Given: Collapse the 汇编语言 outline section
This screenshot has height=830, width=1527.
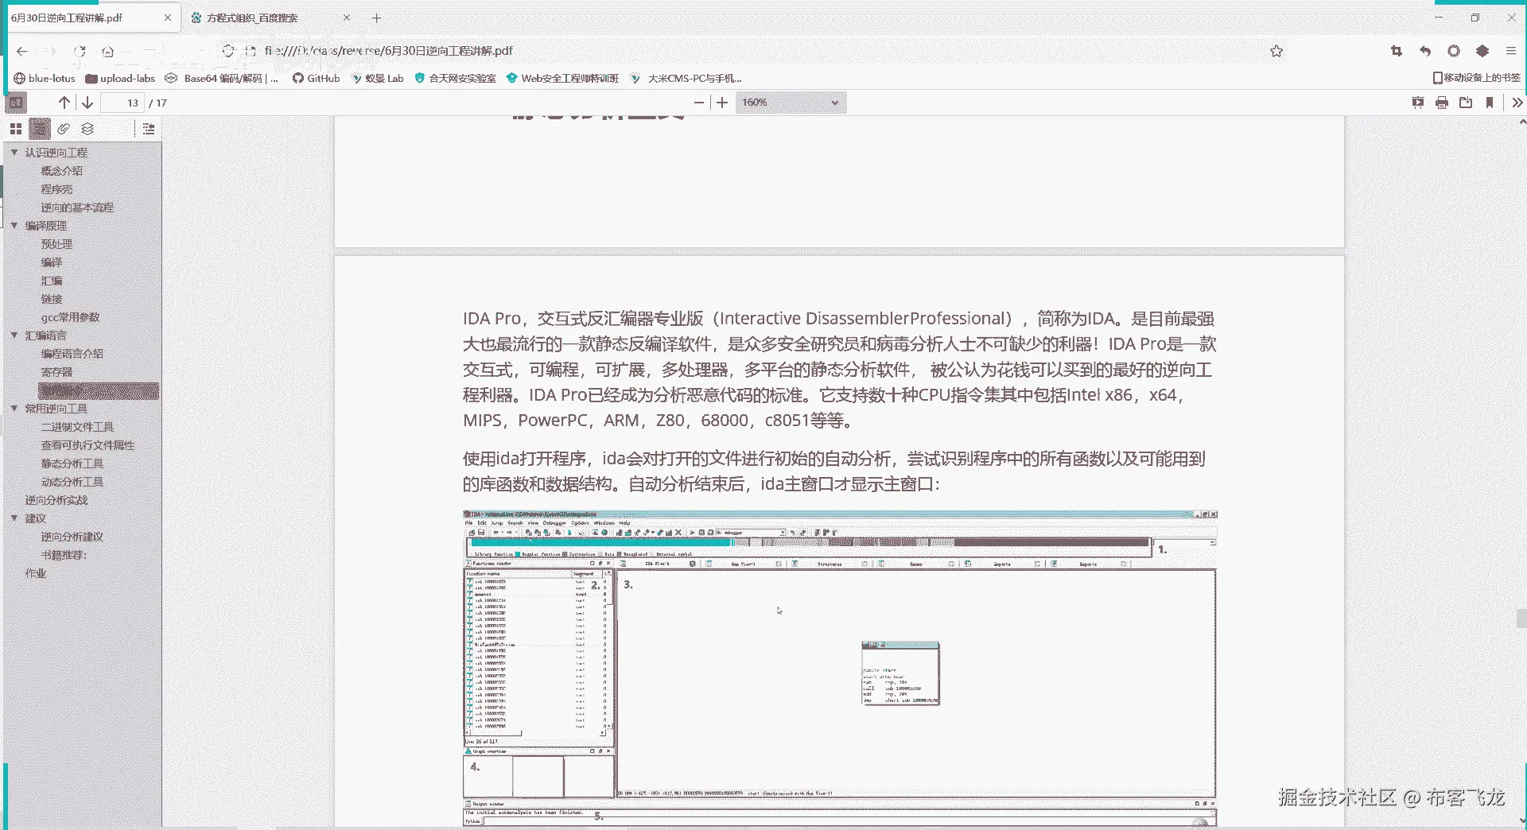Looking at the screenshot, I should click(x=14, y=335).
